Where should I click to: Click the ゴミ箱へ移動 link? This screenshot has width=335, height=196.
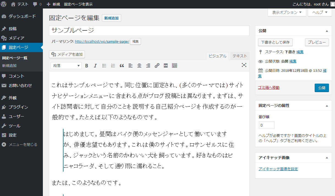(x=268, y=87)
